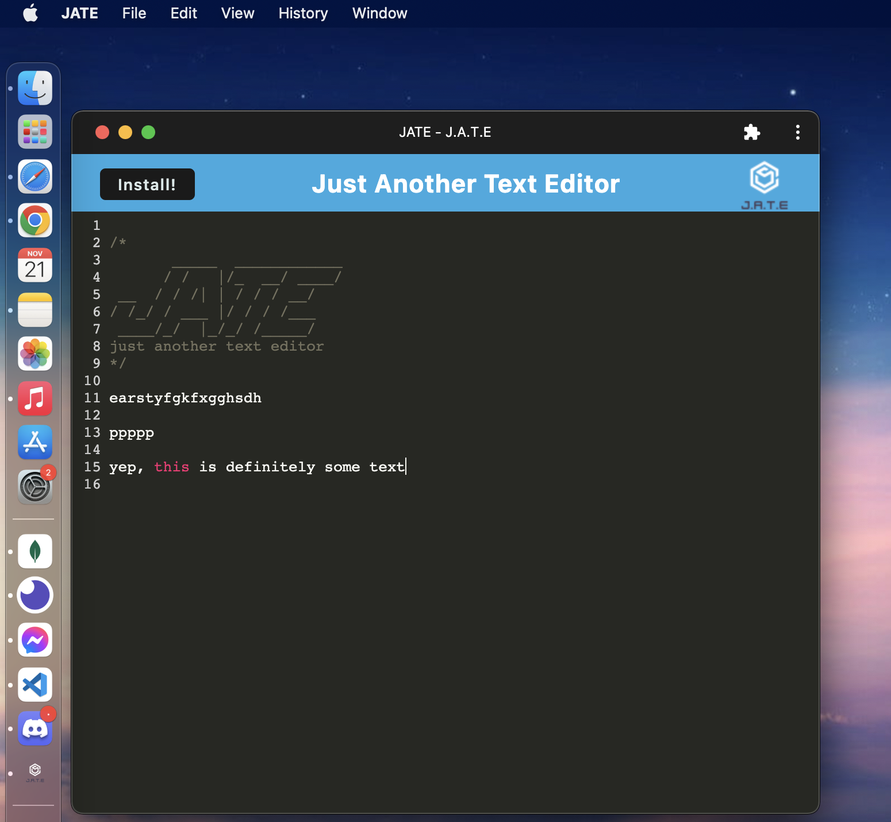Open Messenger from the dock
The width and height of the screenshot is (891, 822).
tap(34, 640)
